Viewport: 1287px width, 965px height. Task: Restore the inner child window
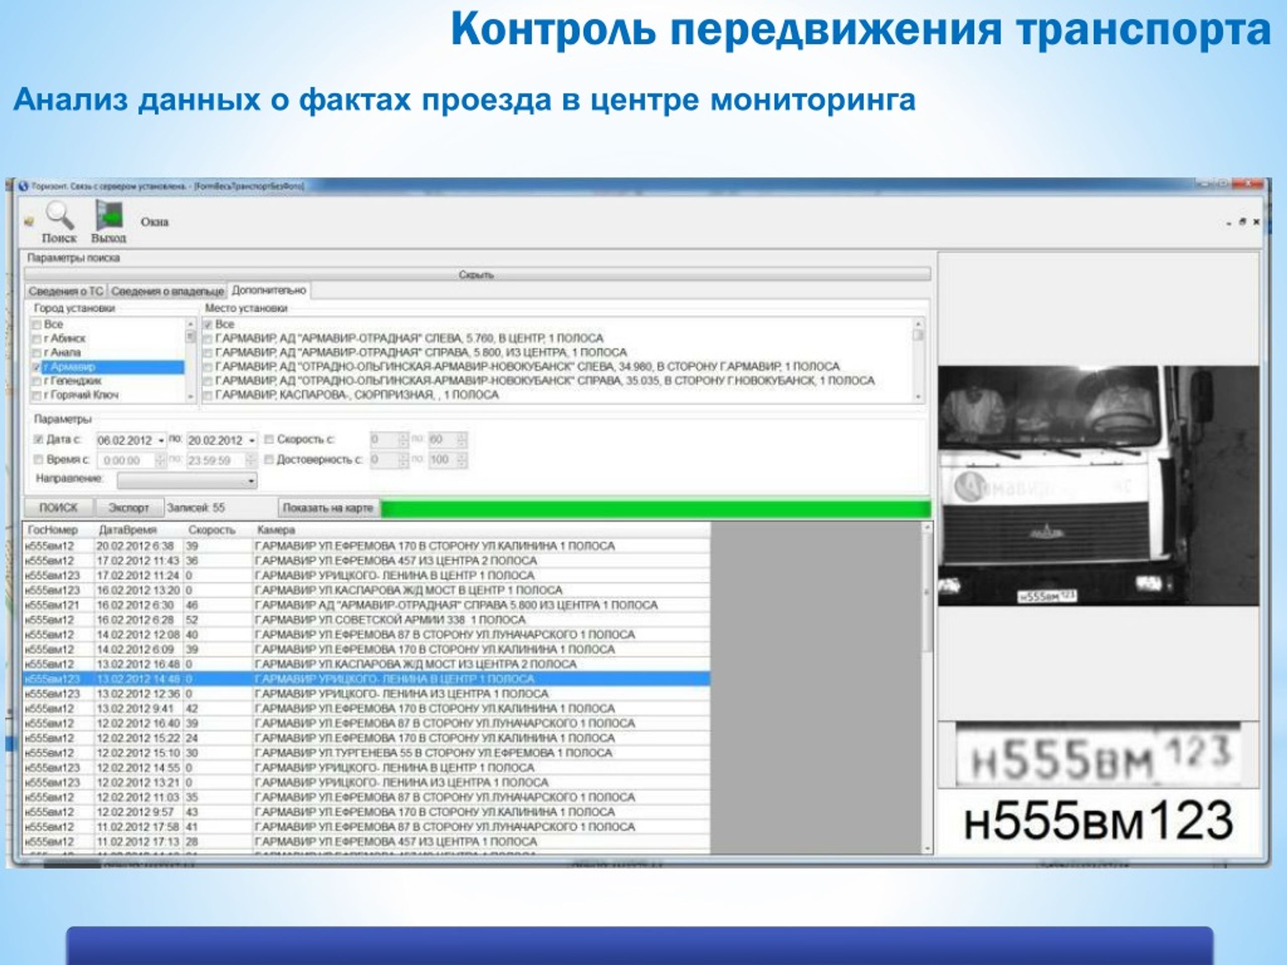coord(1243,222)
